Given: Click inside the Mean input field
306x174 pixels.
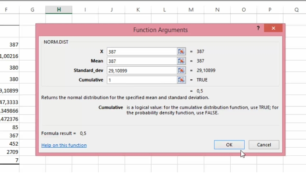Looking at the screenshot, I should tap(142, 61).
